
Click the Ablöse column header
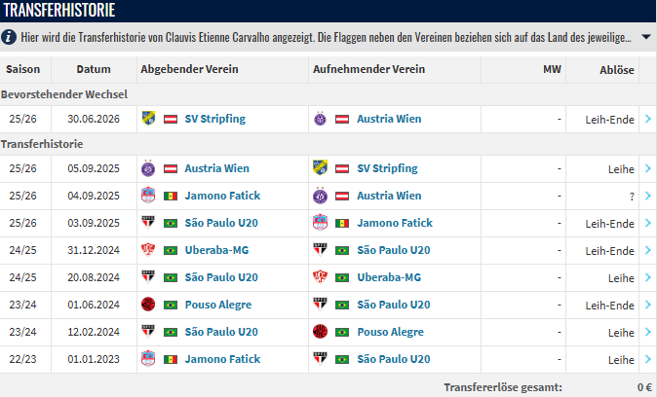[617, 70]
